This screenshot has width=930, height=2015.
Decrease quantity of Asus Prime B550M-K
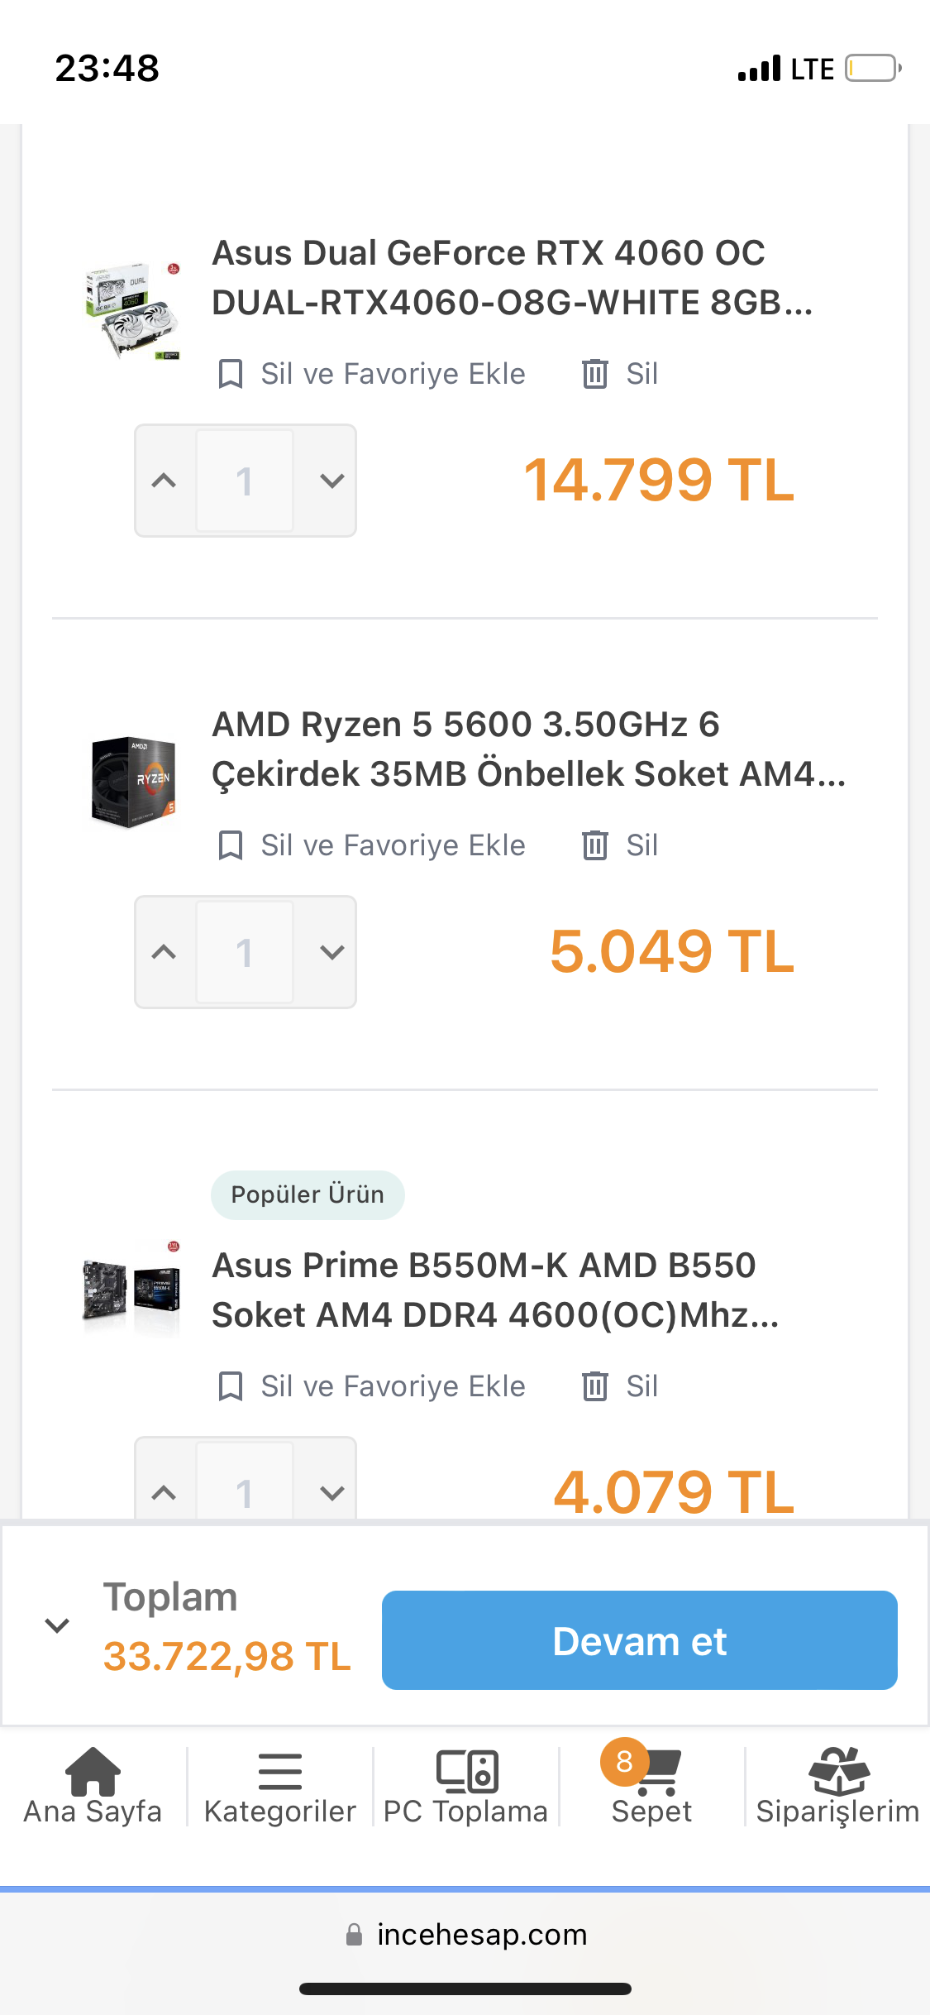[x=331, y=1493]
